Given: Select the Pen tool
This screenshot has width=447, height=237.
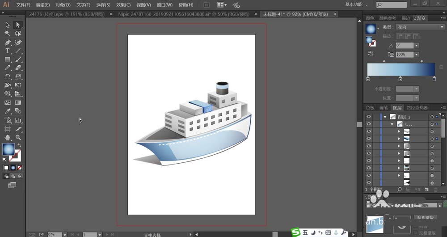Looking at the screenshot, I should tap(8, 42).
